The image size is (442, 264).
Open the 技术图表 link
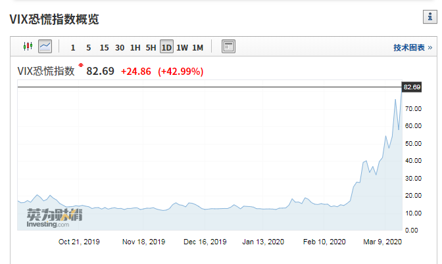pyautogui.click(x=412, y=47)
